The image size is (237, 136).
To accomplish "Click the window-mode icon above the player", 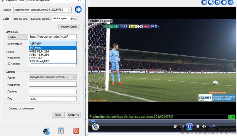I will click(204, 3).
